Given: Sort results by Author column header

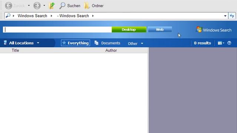Looking at the screenshot, I should click(111, 50).
